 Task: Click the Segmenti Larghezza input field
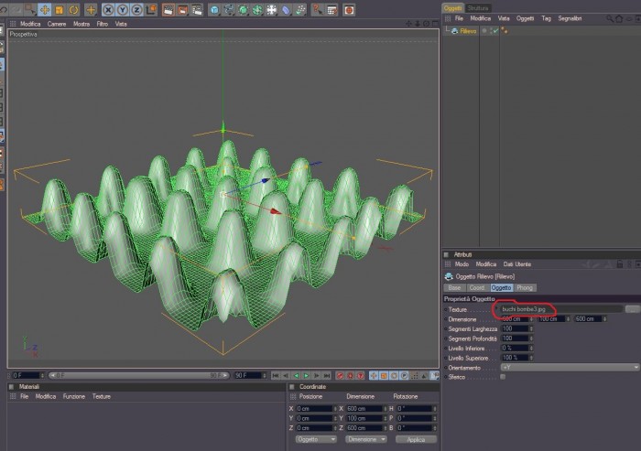(516, 328)
